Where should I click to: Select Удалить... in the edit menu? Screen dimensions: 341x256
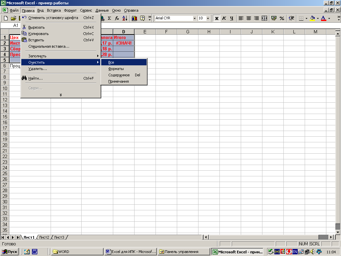click(61, 69)
